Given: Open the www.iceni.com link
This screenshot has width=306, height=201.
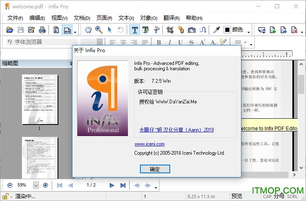Looking at the screenshot, I should point(149,144).
